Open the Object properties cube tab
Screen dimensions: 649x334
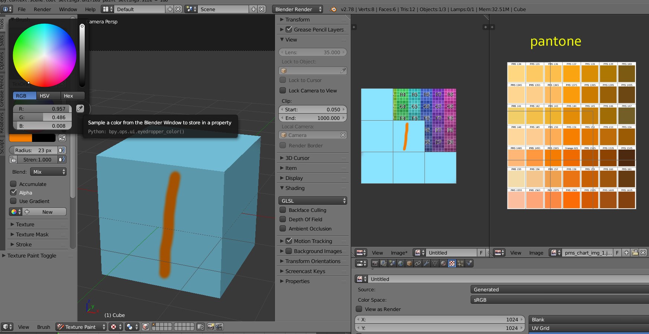pyautogui.click(x=409, y=263)
